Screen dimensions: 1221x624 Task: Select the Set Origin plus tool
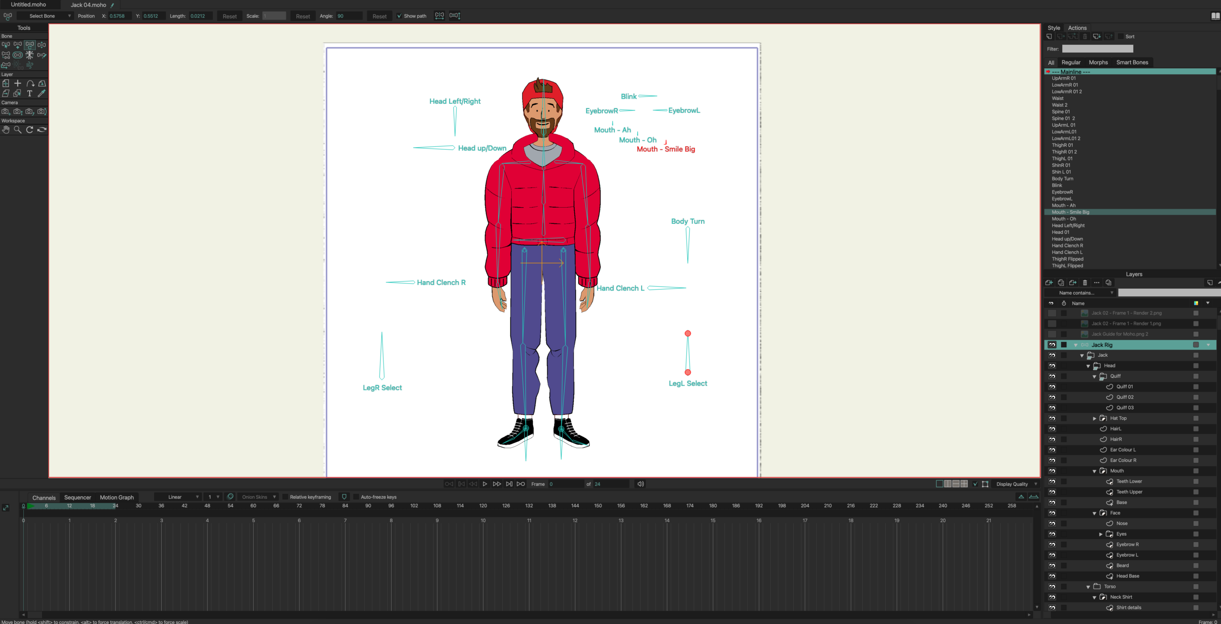tap(18, 83)
